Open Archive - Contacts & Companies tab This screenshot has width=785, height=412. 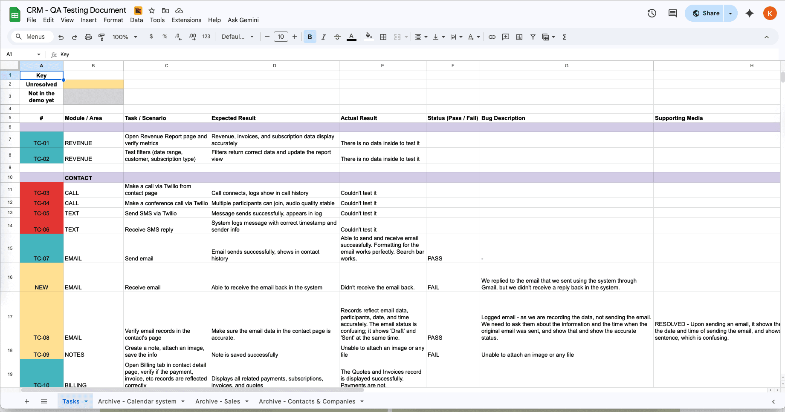[307, 401]
